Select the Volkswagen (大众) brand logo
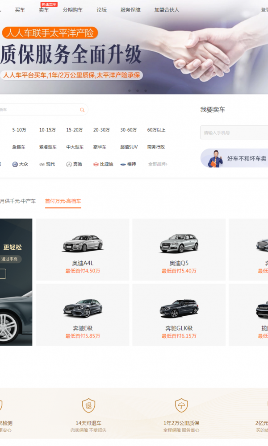This screenshot has width=268, height=446. 15,164
